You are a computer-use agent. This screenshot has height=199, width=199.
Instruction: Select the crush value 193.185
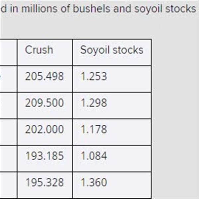(44, 156)
